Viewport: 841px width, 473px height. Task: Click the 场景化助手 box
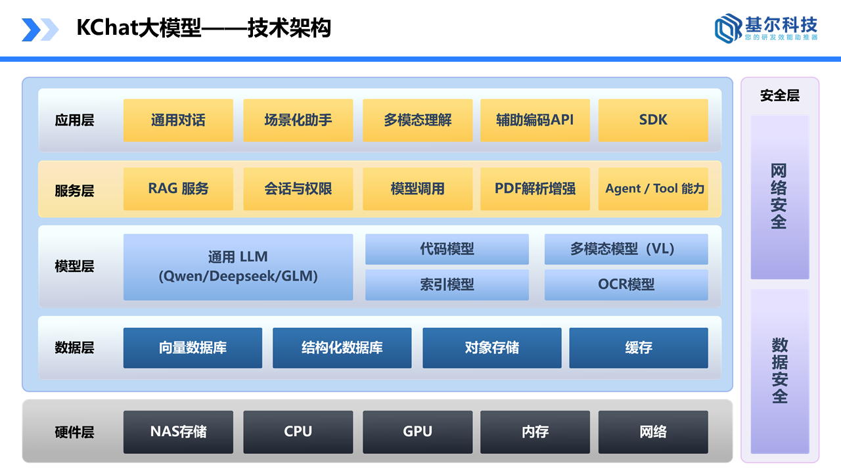pyautogui.click(x=298, y=120)
